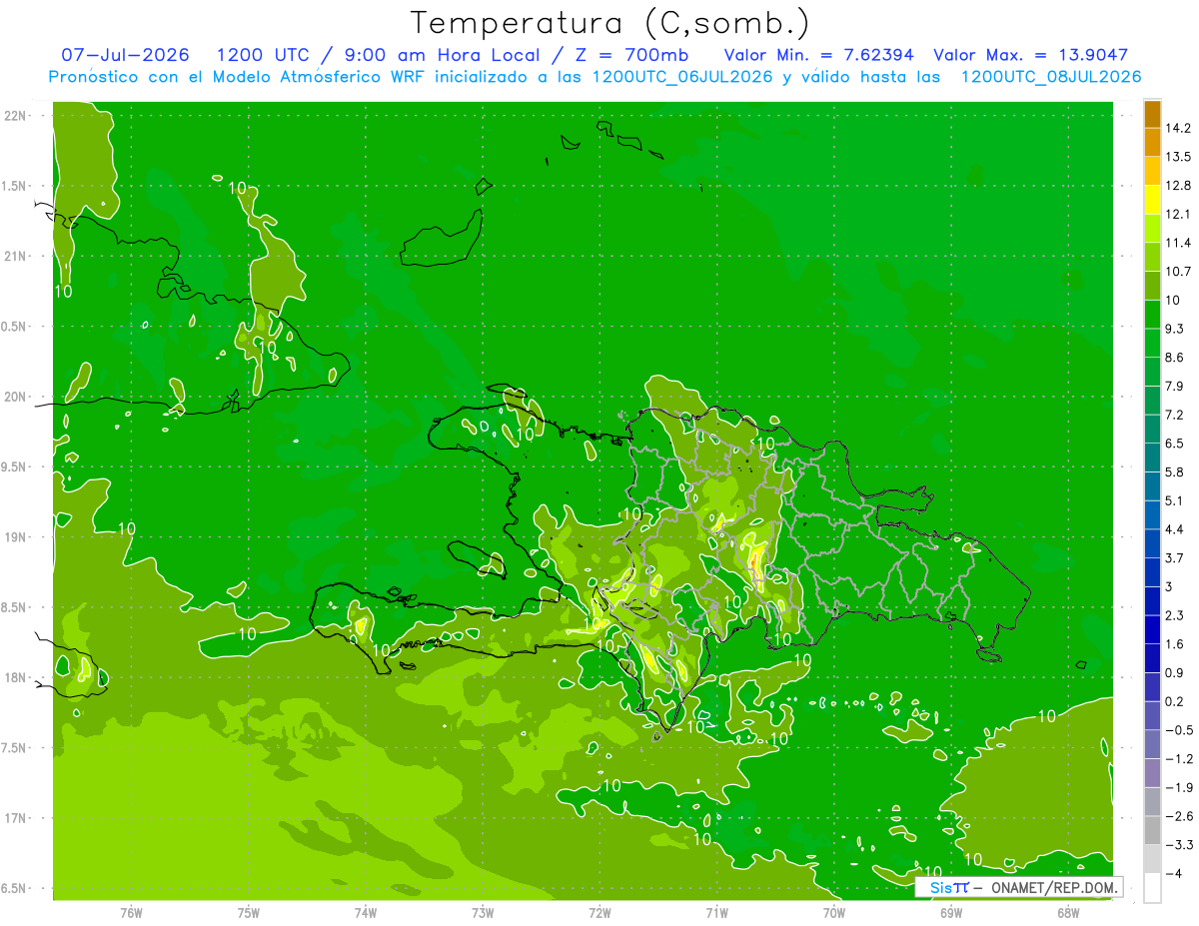
Task: Pick the swatch between 13.5 and 12.8
Action: pyautogui.click(x=1152, y=171)
